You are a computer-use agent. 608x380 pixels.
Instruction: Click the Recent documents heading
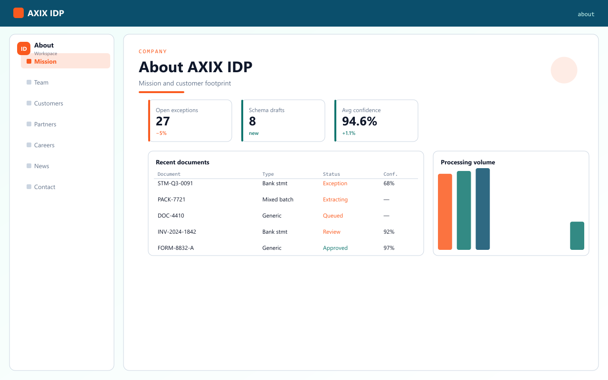[182, 162]
